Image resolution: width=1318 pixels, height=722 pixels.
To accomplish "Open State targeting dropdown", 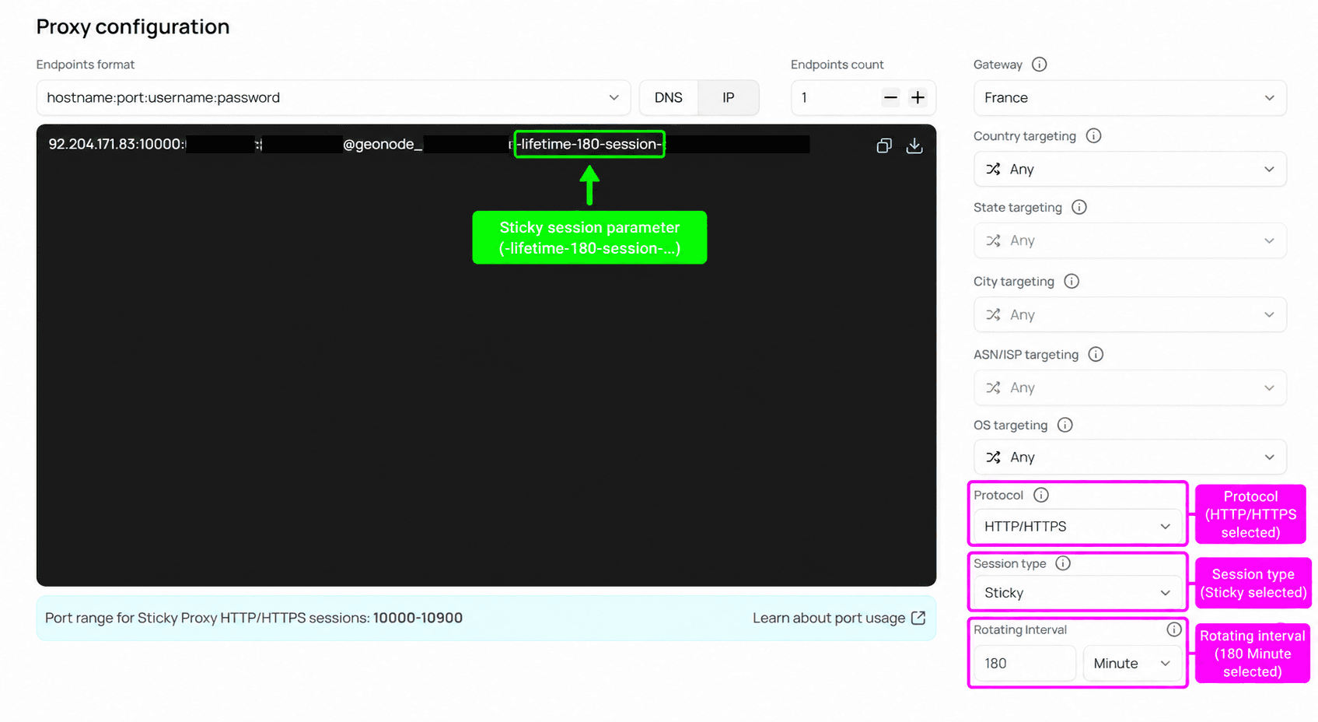I will click(x=1130, y=240).
